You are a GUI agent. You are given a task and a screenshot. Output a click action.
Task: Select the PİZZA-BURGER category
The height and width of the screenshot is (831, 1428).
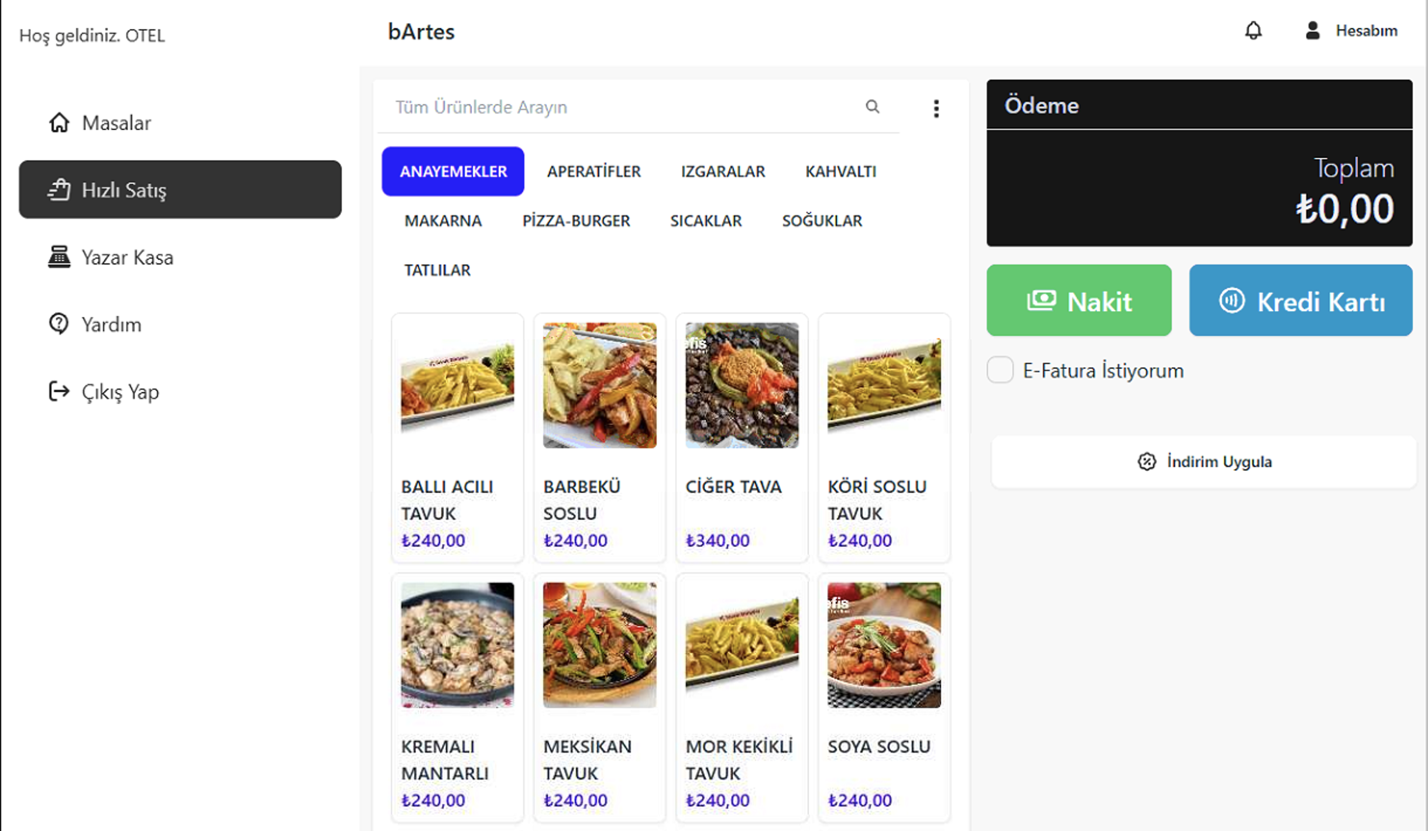(576, 221)
